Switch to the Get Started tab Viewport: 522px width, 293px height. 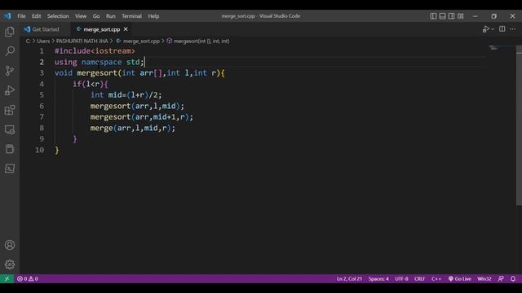click(46, 29)
